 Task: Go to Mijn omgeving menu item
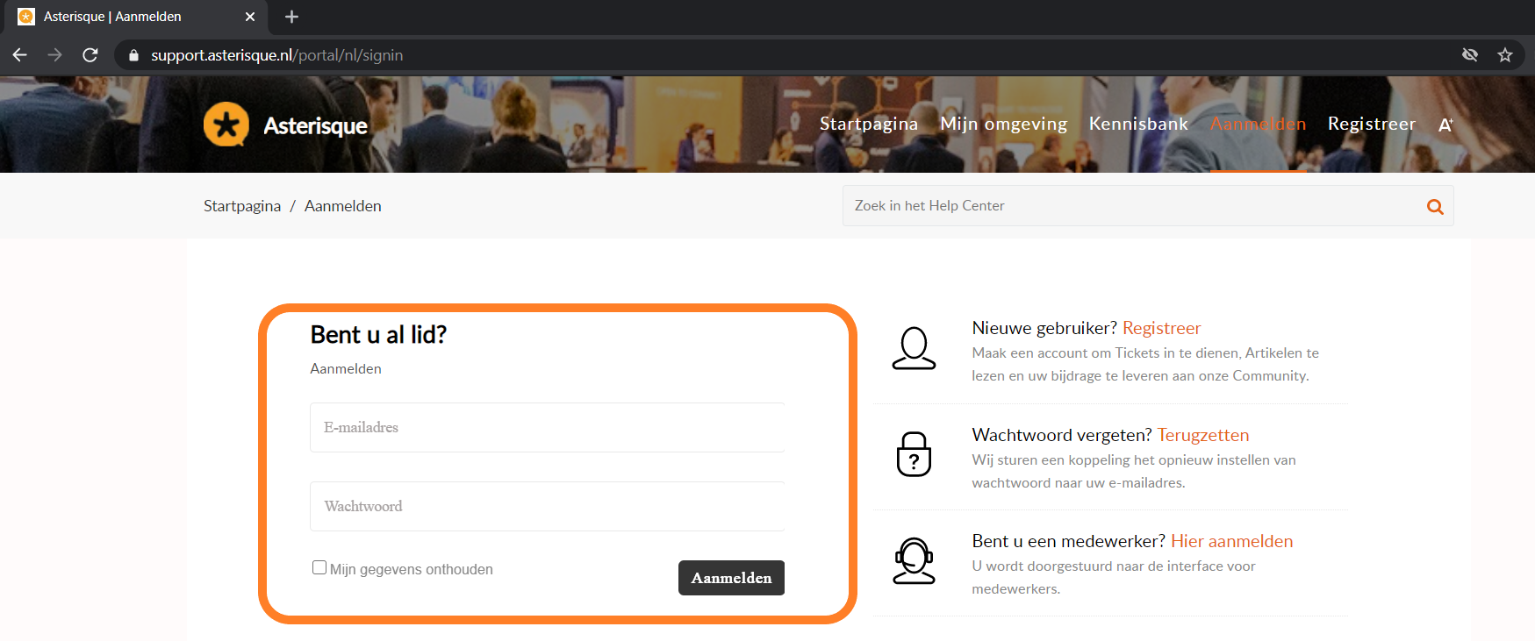point(1003,124)
